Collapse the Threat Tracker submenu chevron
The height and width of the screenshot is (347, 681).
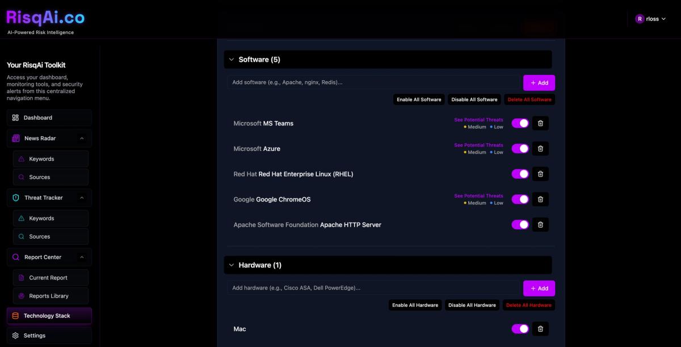82,198
